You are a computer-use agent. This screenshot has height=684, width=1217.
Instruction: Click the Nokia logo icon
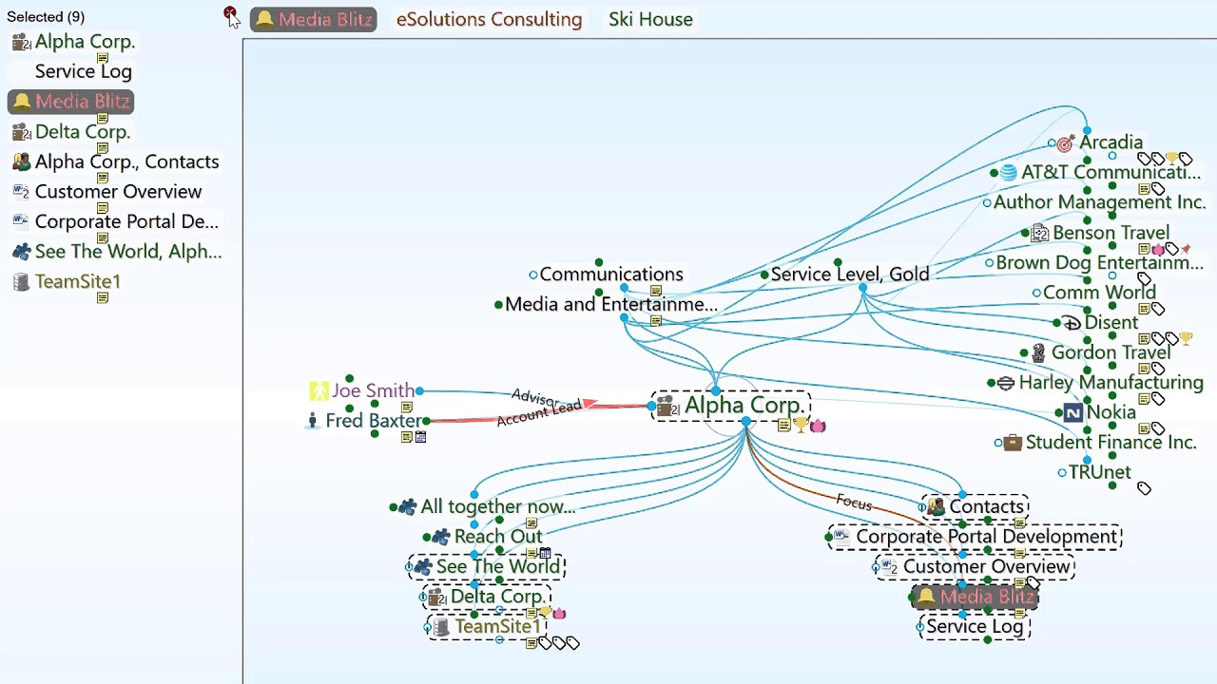coord(1072,412)
